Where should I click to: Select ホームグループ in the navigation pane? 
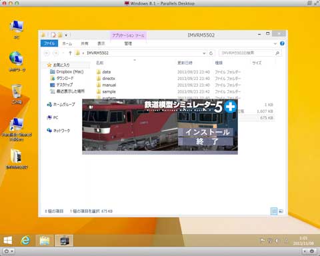61,104
